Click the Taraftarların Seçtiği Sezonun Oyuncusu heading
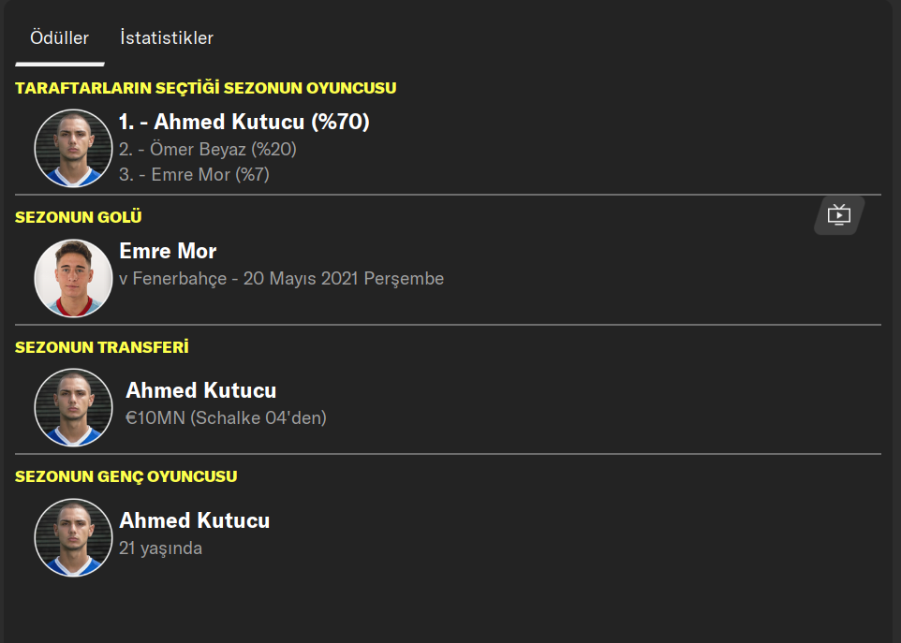 tap(205, 88)
